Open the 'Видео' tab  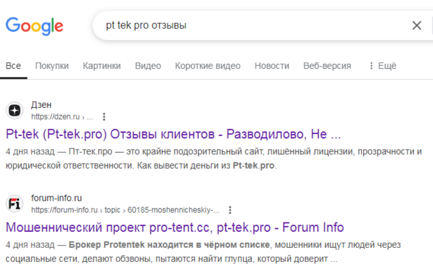[x=148, y=66]
